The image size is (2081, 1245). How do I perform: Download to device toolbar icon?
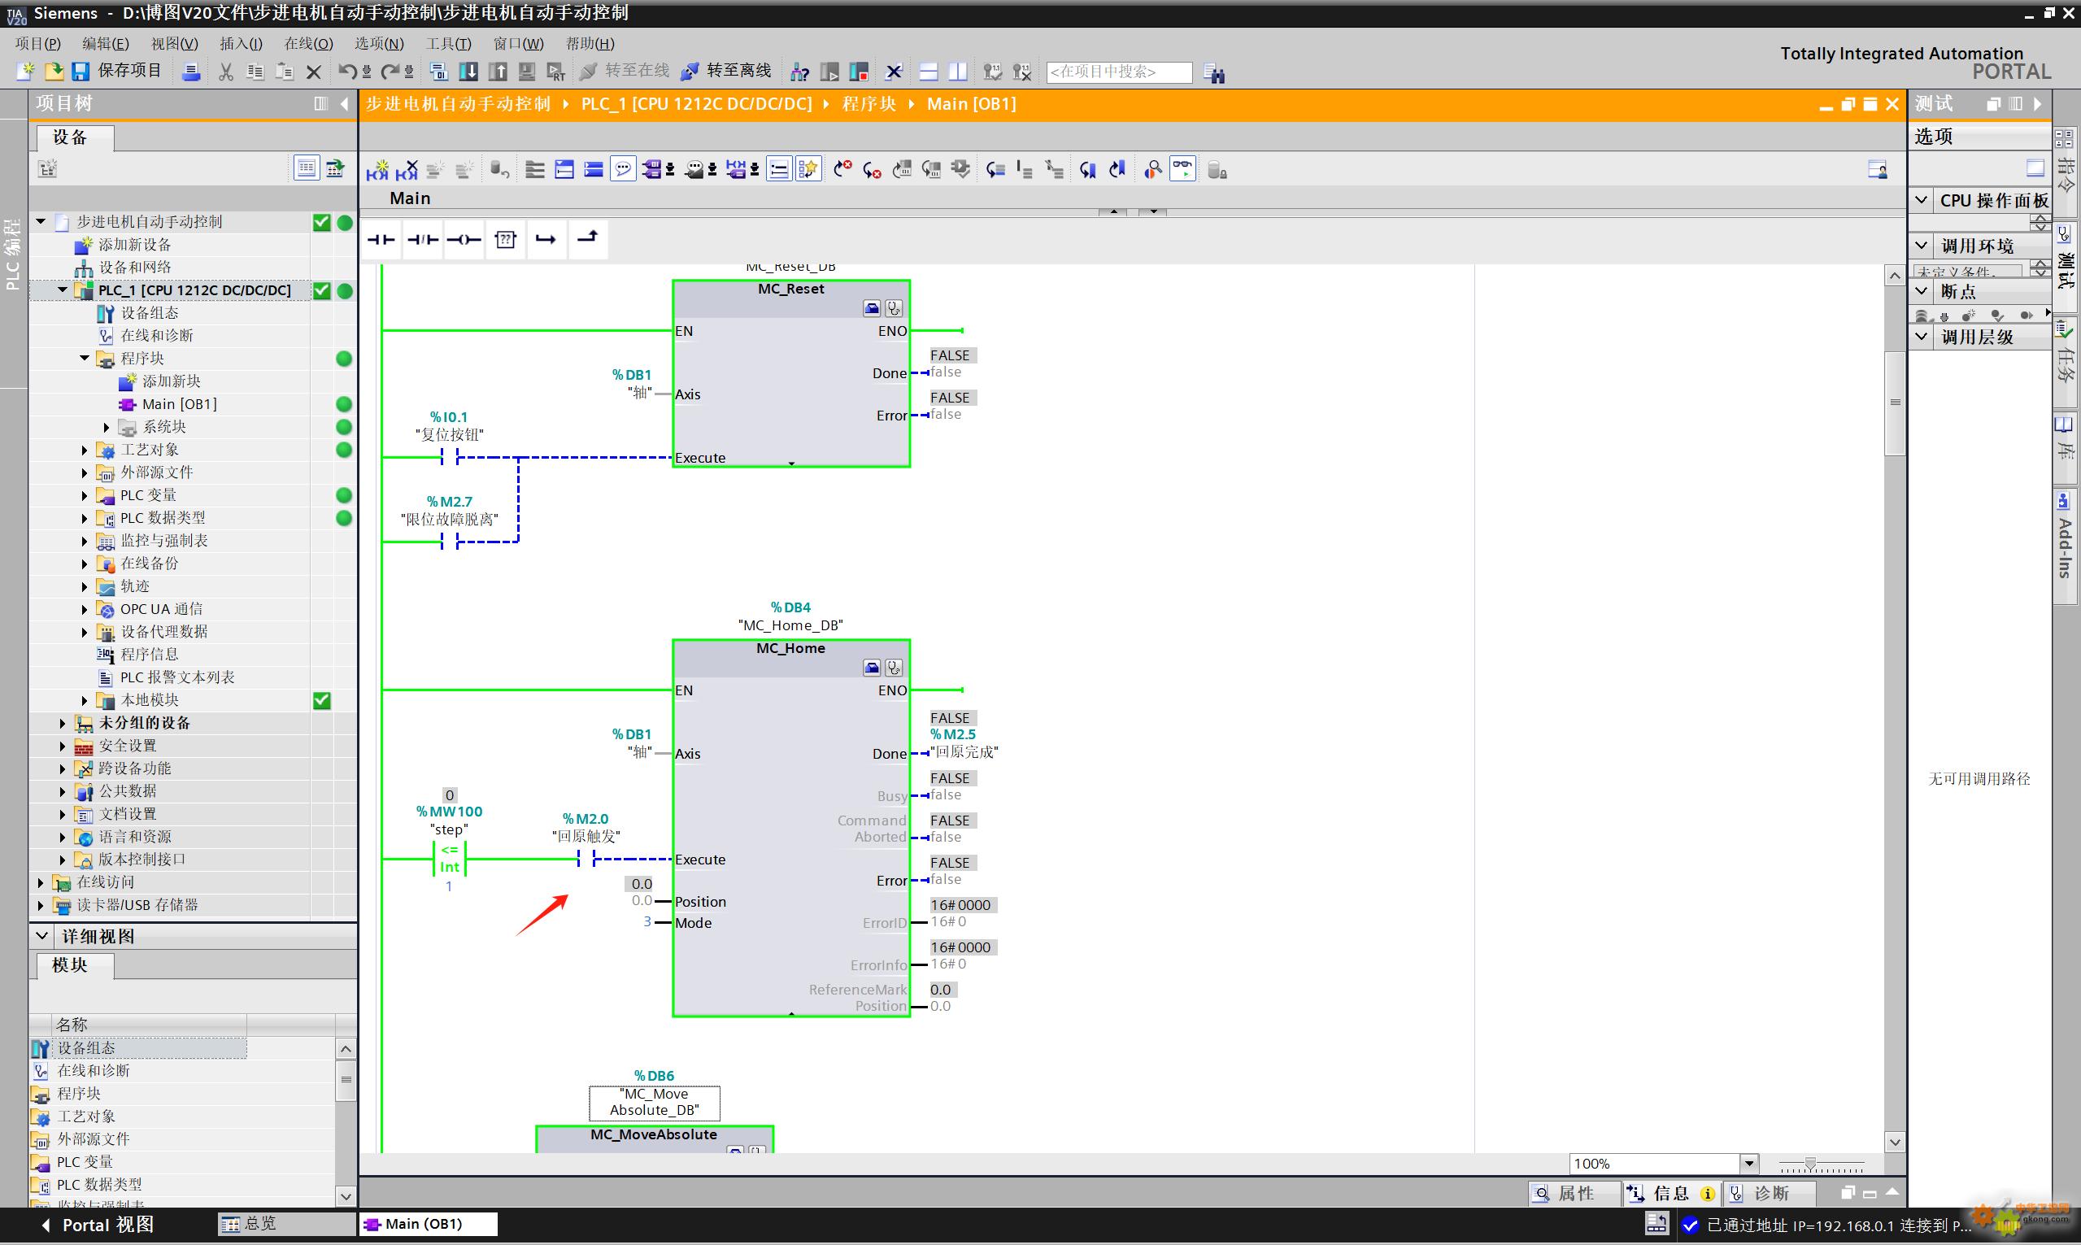pos(469,72)
